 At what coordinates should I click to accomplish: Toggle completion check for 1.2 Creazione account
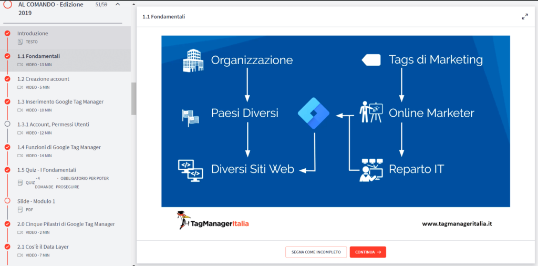pyautogui.click(x=7, y=79)
